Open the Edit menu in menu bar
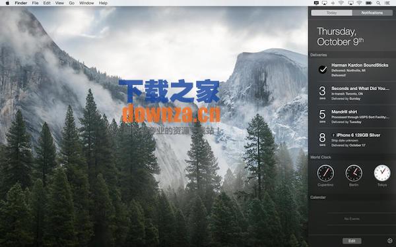 [47, 3]
